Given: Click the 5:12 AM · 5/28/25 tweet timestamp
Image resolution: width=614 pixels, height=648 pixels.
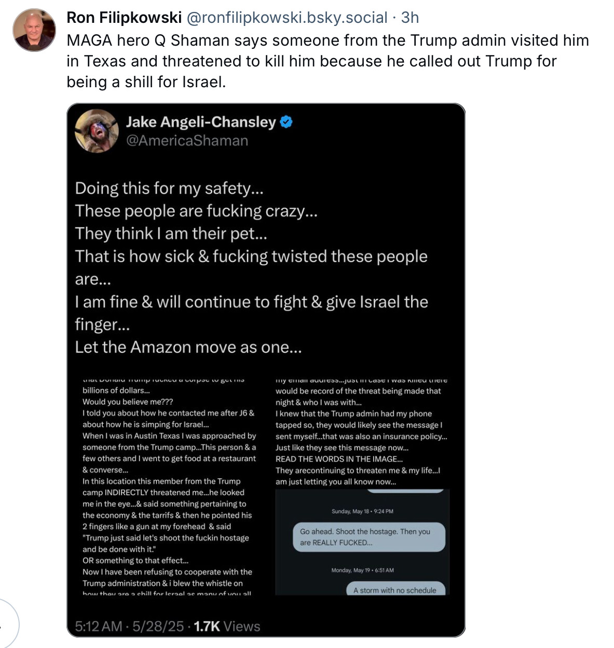Looking at the screenshot, I should (x=129, y=626).
